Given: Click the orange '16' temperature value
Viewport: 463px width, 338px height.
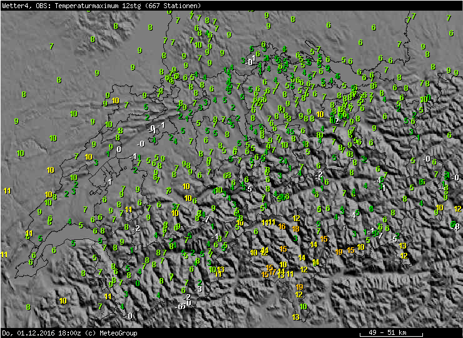Looking at the screenshot, I should coord(282,227).
